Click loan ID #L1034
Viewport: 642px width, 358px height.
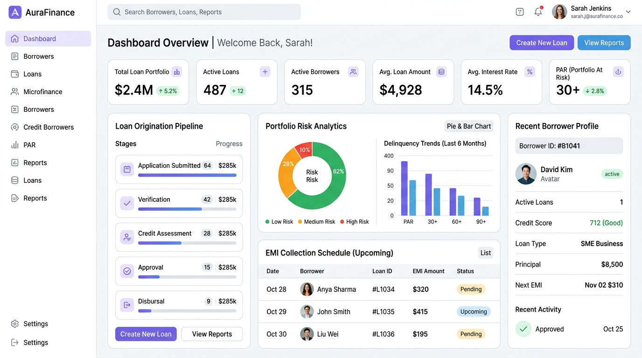384,289
